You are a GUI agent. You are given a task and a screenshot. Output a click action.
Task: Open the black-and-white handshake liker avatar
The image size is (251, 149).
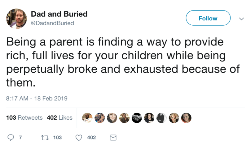[137, 118]
